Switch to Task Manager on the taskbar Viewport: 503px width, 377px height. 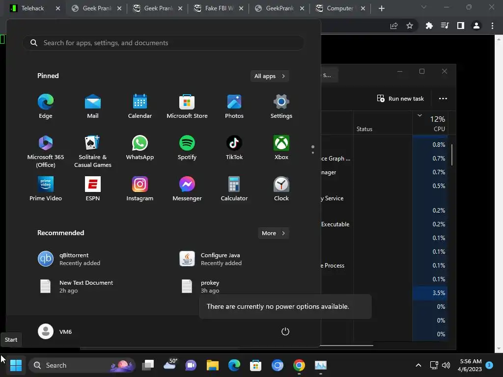[320, 365]
